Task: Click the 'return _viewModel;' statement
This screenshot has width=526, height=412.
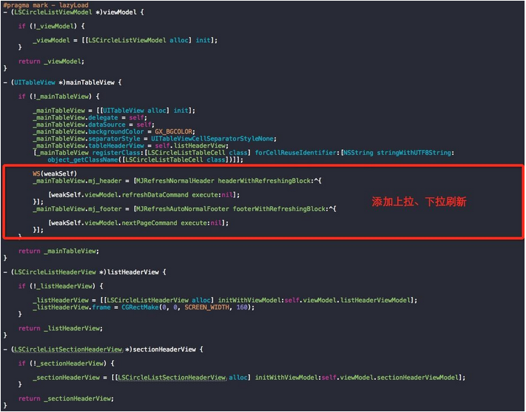Action: tap(51, 61)
